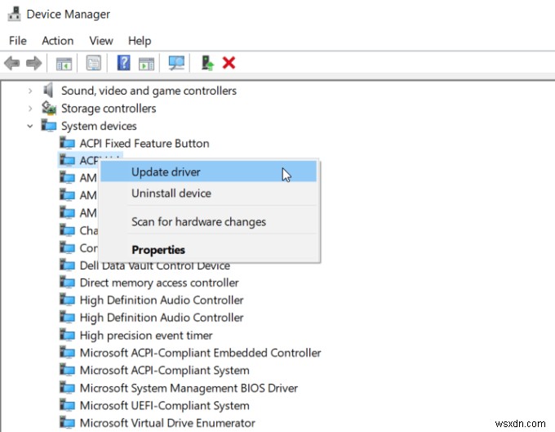This screenshot has width=555, height=432.
Task: Select the first High Definition Audio Controller
Action: 162,300
